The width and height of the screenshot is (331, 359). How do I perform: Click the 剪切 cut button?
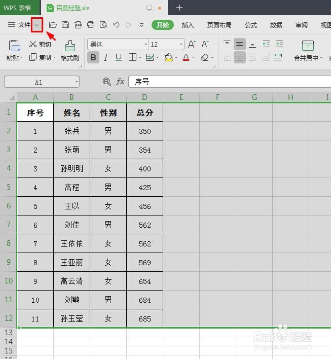pos(40,44)
